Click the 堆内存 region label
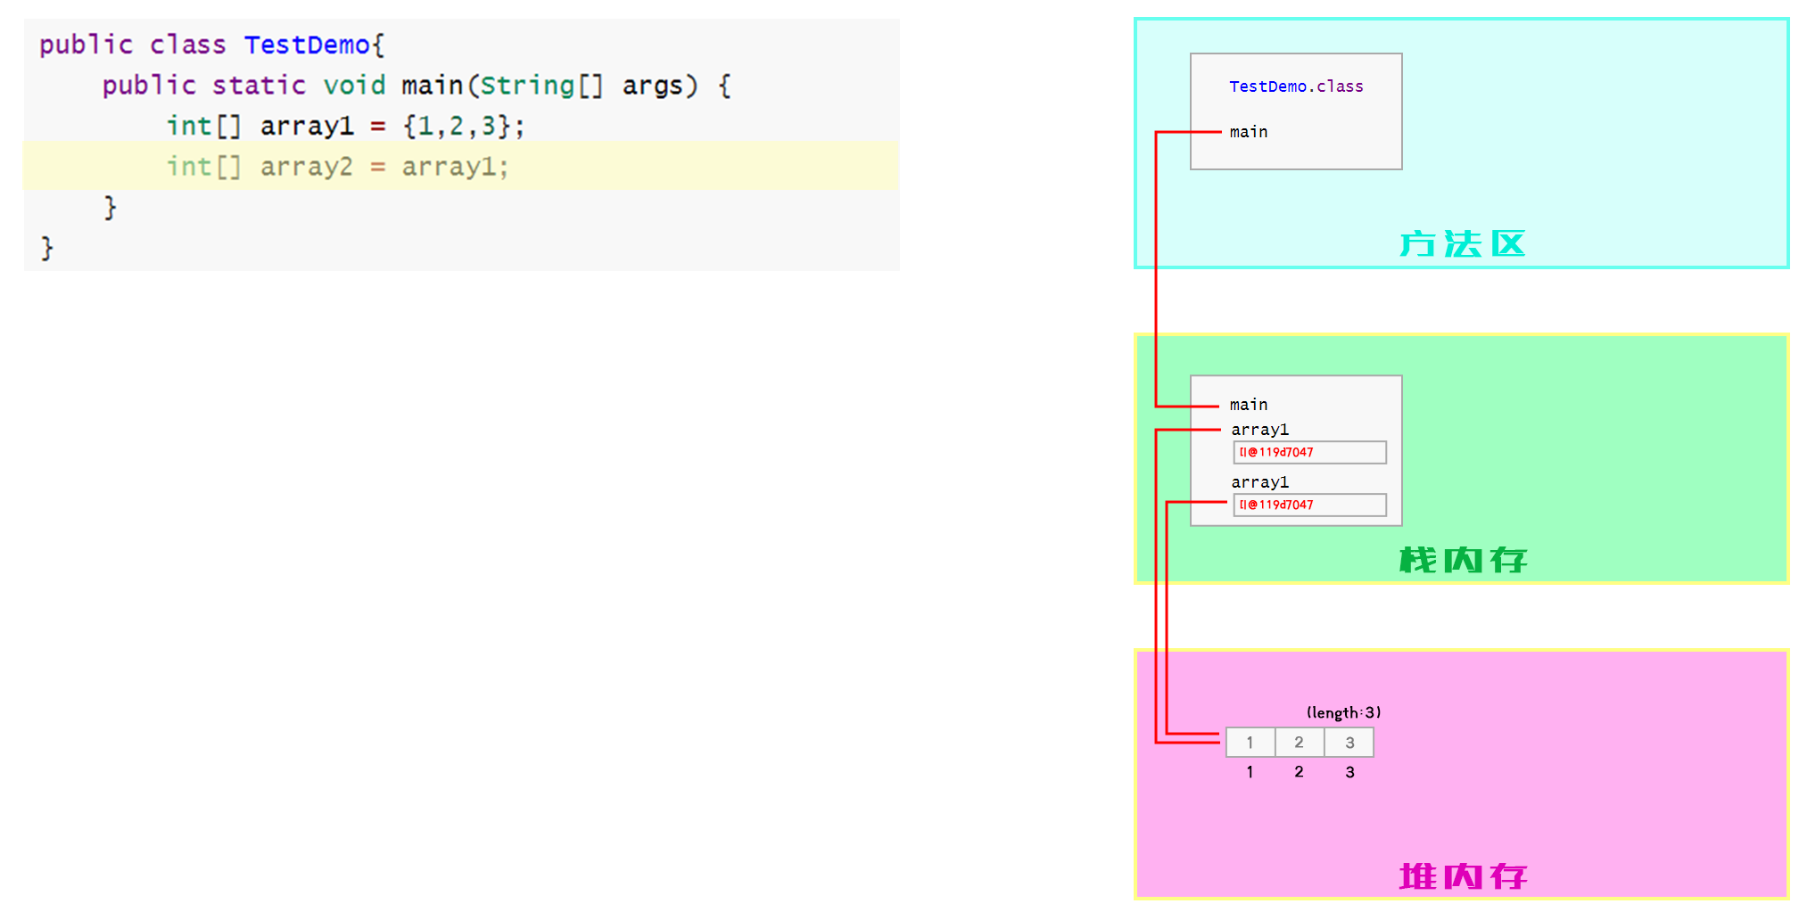The height and width of the screenshot is (912, 1799). click(x=1462, y=875)
